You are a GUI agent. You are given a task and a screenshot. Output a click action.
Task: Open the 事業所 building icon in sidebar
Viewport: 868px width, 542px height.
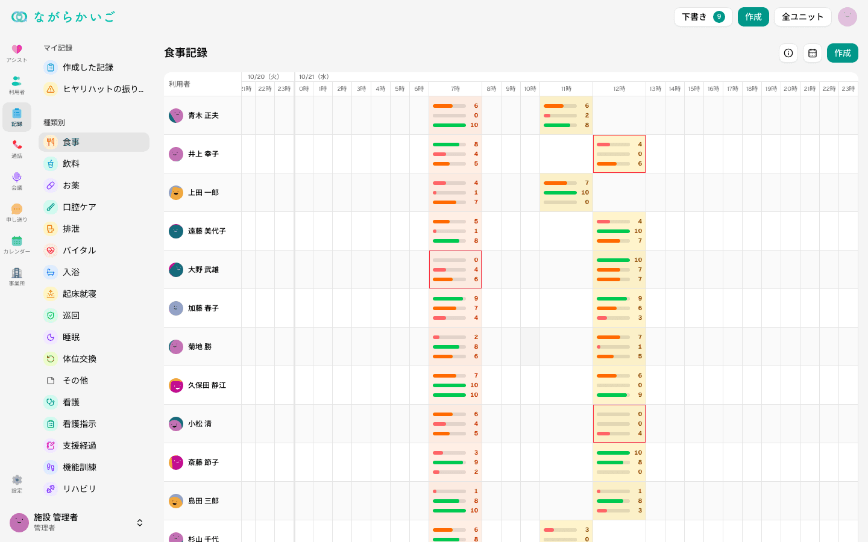pos(17,276)
